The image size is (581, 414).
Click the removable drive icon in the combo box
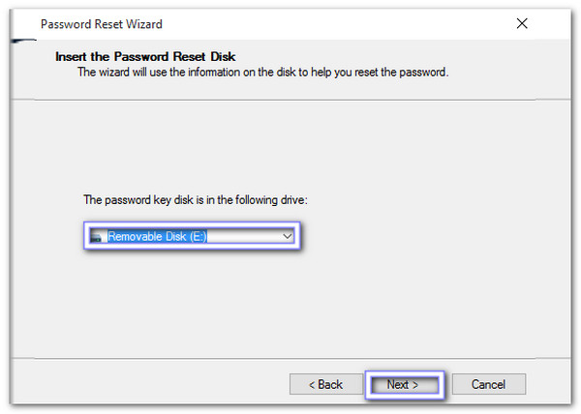pos(95,235)
